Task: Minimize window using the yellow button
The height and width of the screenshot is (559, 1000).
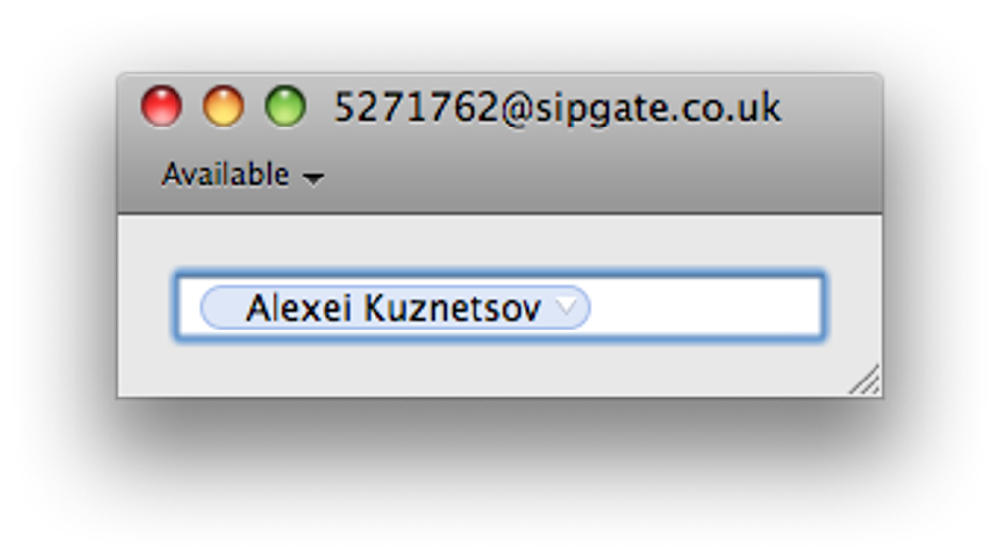Action: [224, 106]
